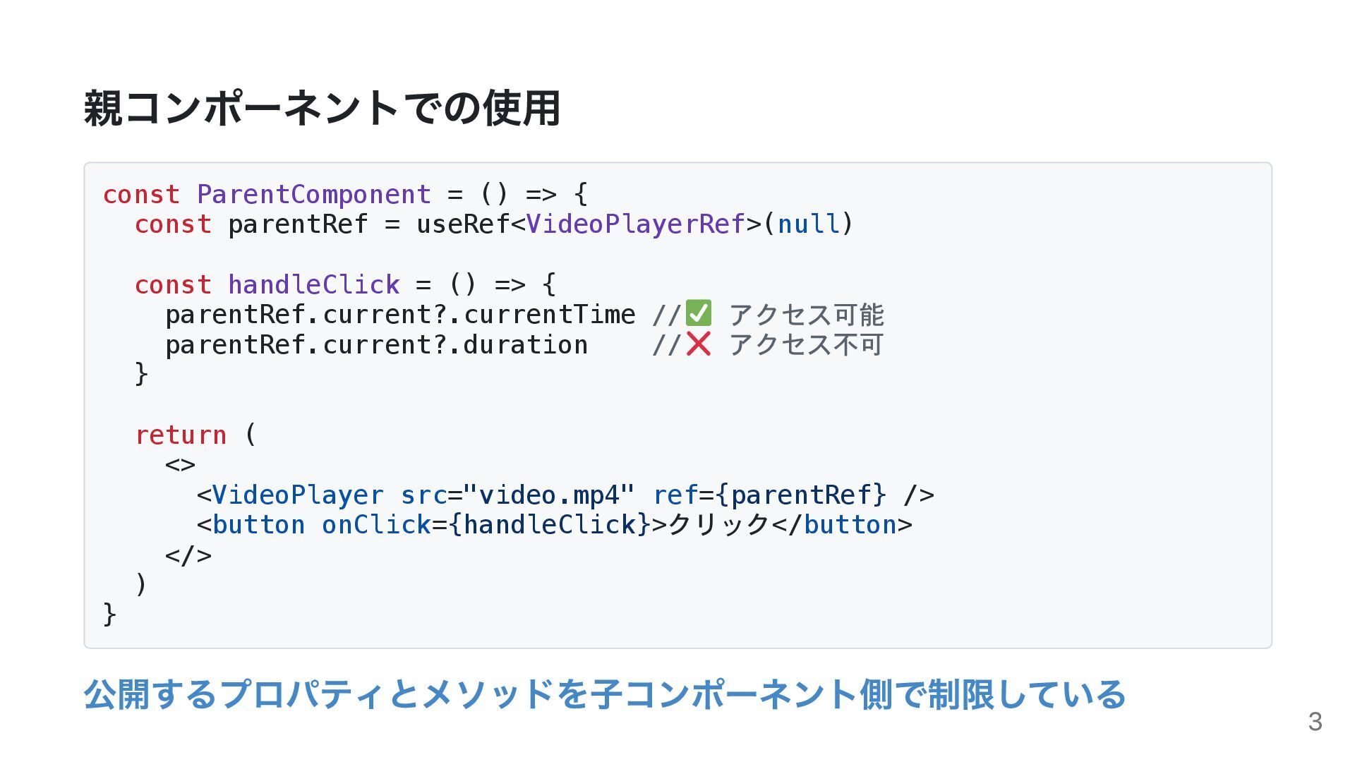Click the return keyword
The width and height of the screenshot is (1355, 762).
click(x=181, y=435)
